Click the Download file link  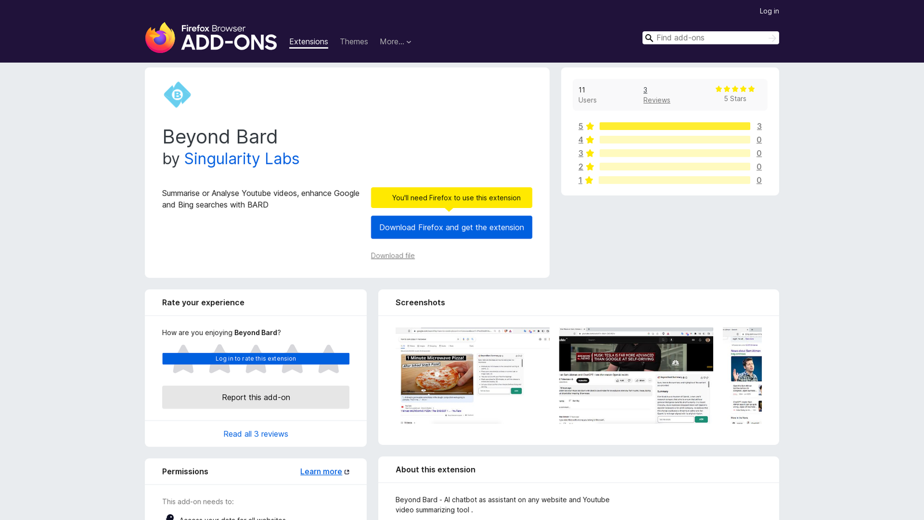[393, 255]
